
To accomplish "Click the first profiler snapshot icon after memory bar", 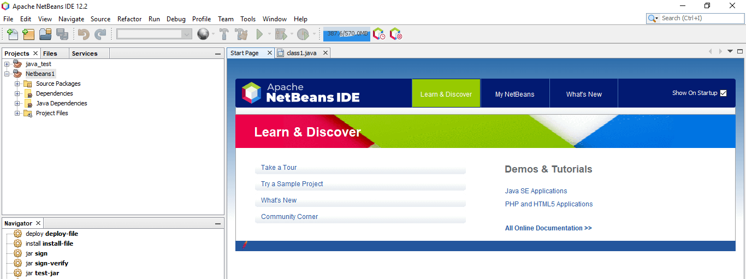I will coord(379,34).
